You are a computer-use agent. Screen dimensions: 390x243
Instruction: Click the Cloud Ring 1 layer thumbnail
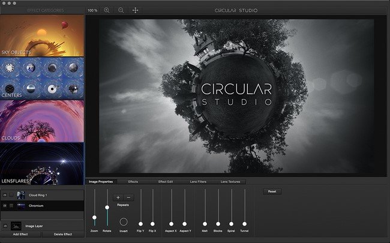(21, 195)
